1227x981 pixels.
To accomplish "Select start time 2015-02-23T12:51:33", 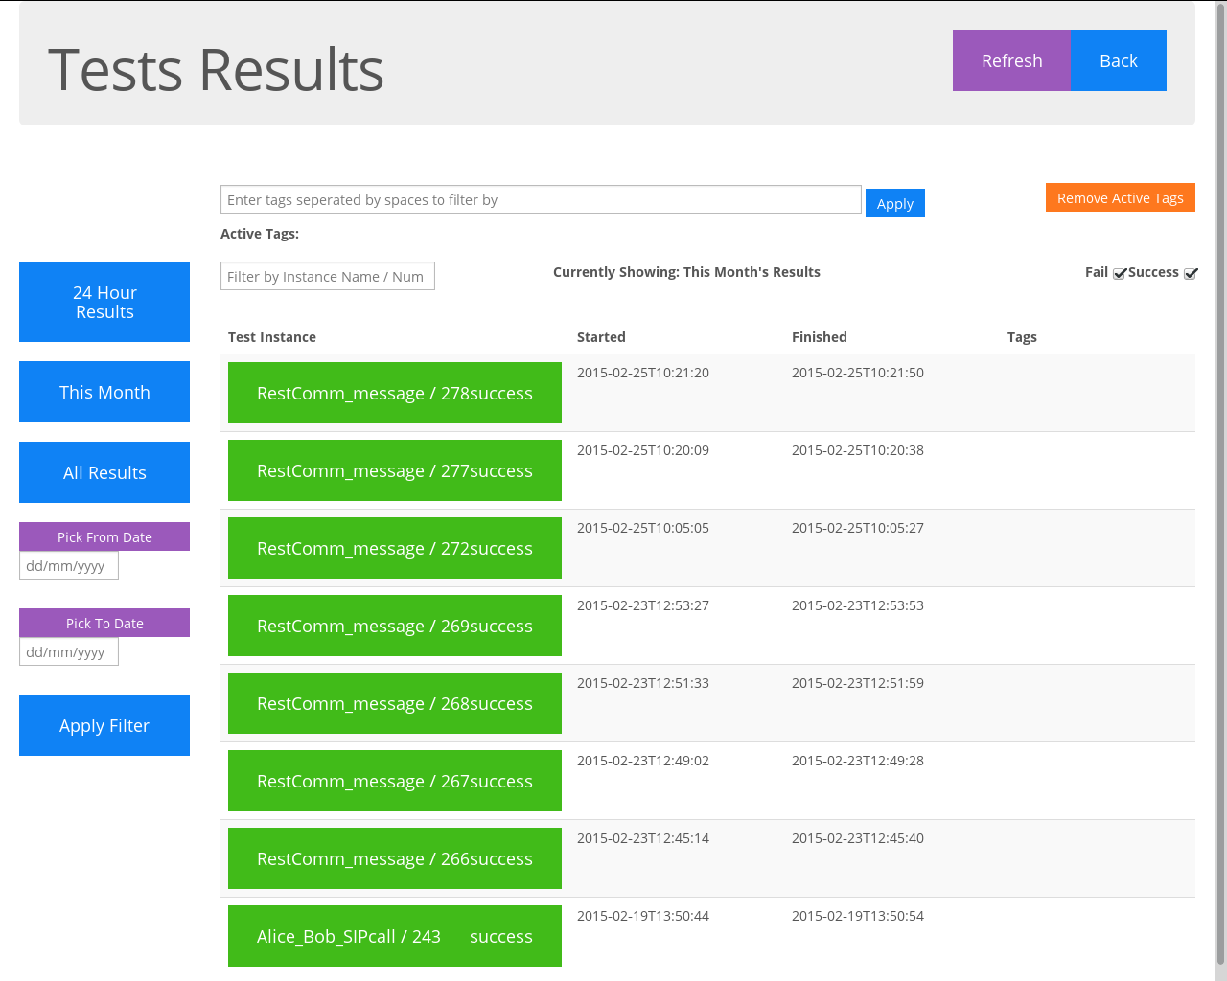I will (643, 683).
